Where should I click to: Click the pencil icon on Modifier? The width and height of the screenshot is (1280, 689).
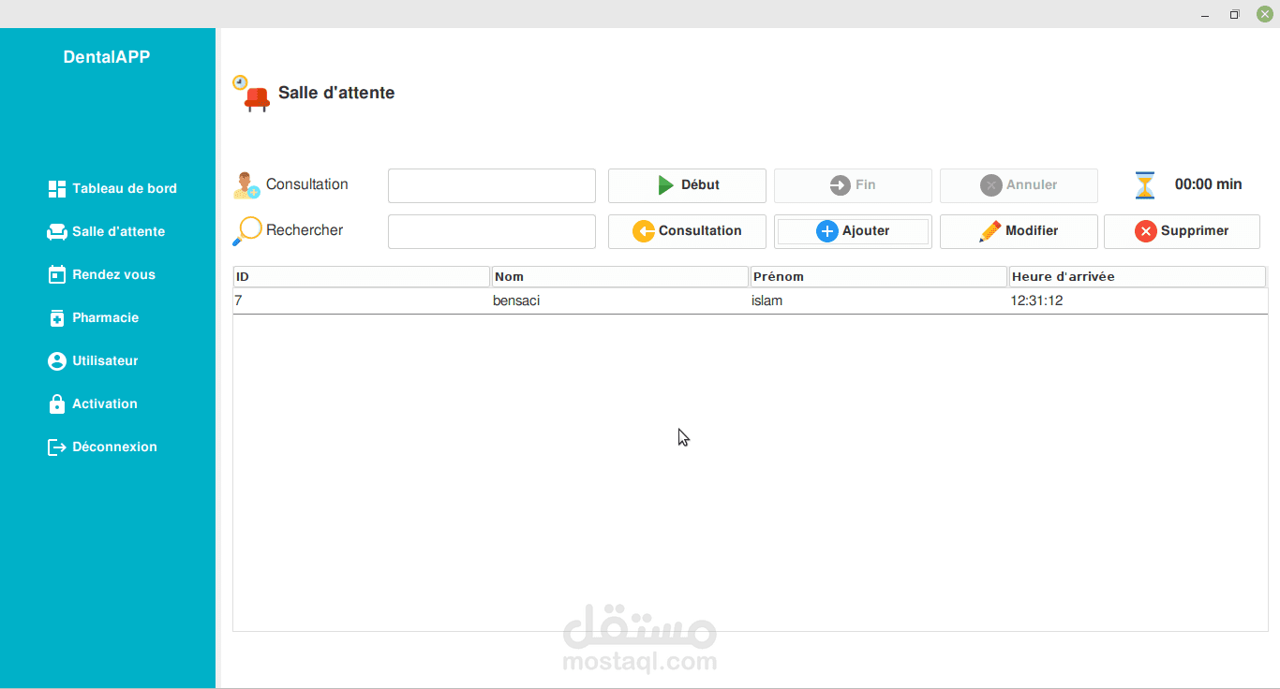990,231
